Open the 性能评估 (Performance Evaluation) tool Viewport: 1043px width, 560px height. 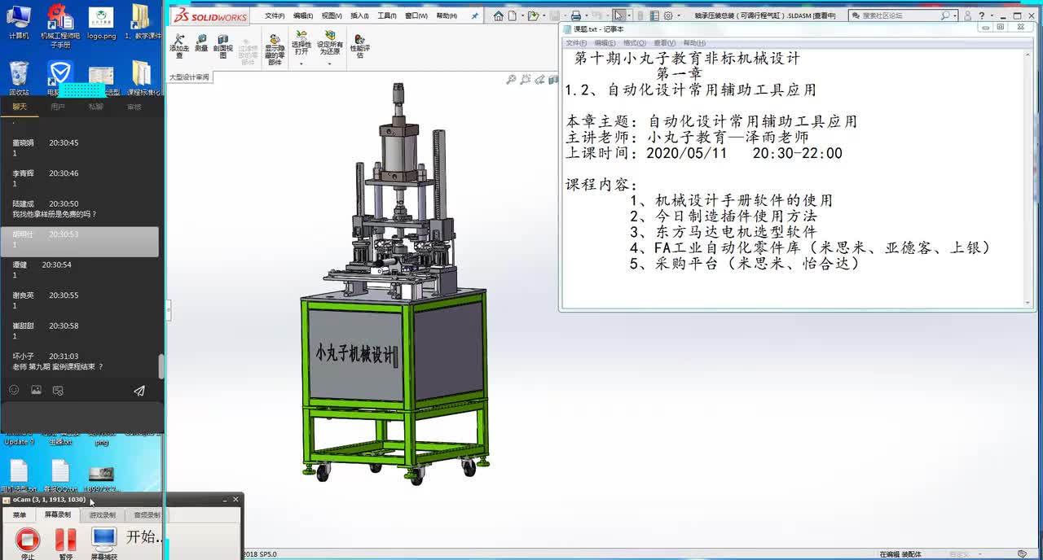tap(359, 46)
